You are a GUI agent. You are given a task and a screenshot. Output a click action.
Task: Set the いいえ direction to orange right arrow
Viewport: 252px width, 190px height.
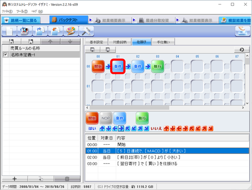[x=185, y=129]
